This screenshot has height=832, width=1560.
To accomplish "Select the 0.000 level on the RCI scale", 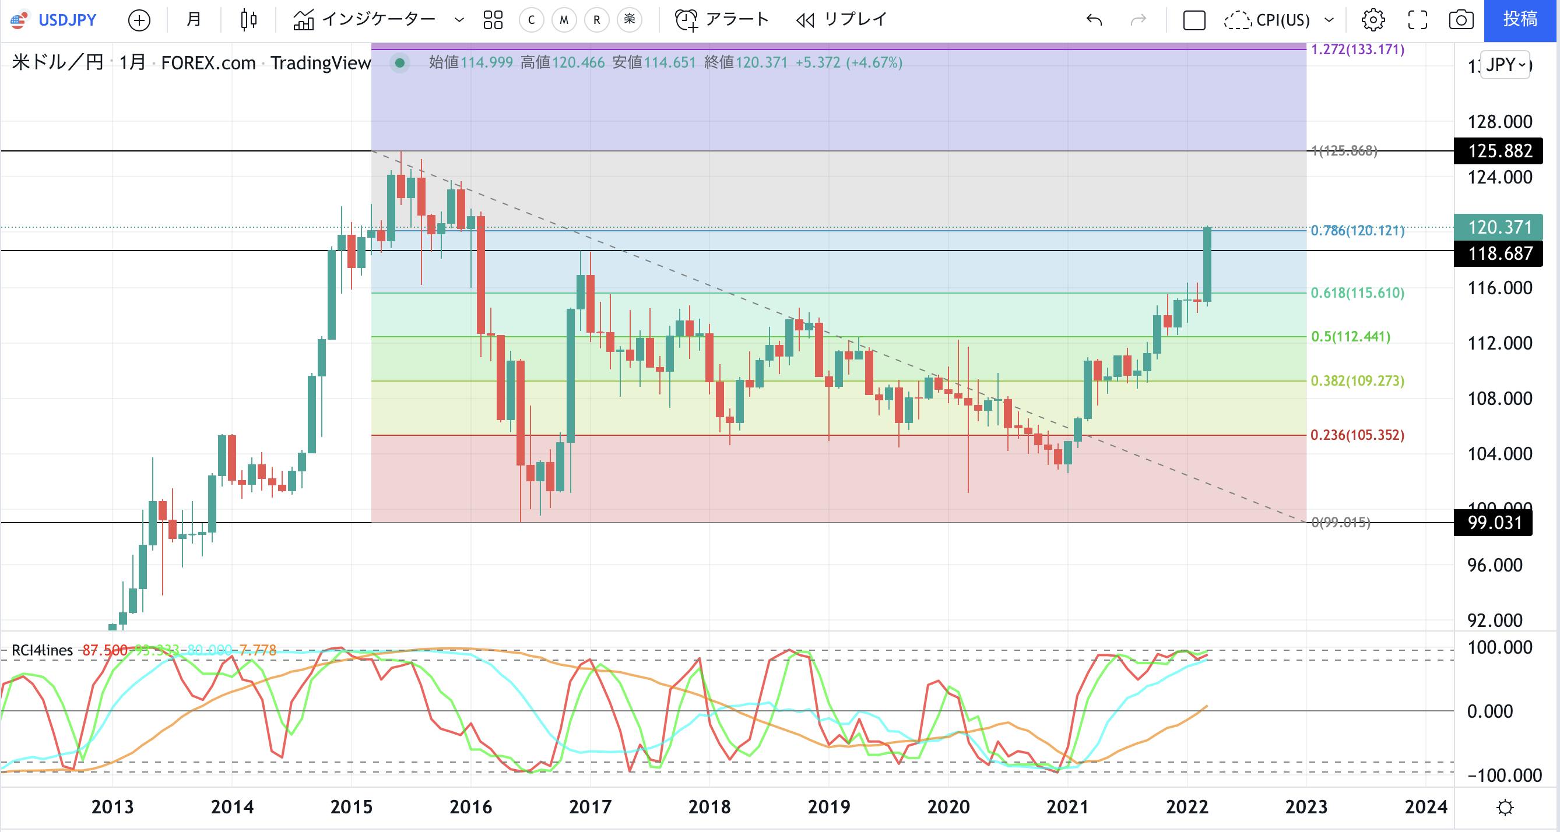I will 1489,711.
